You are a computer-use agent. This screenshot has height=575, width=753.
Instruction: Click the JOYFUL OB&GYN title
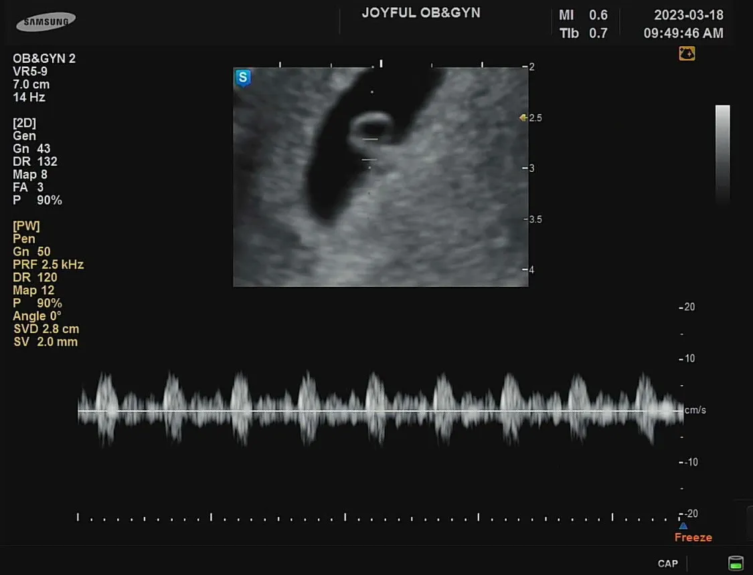coord(421,13)
